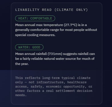
Task: Click the 'special cooling measures.' line
Action: [x=35, y=35]
